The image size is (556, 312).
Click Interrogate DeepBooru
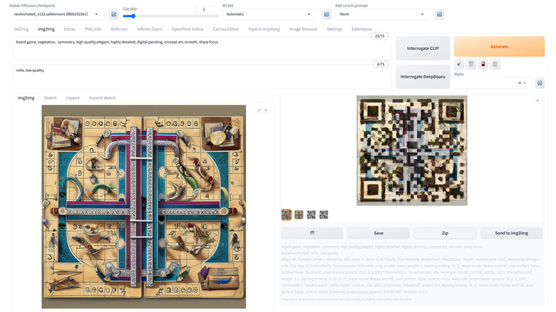pyautogui.click(x=423, y=76)
